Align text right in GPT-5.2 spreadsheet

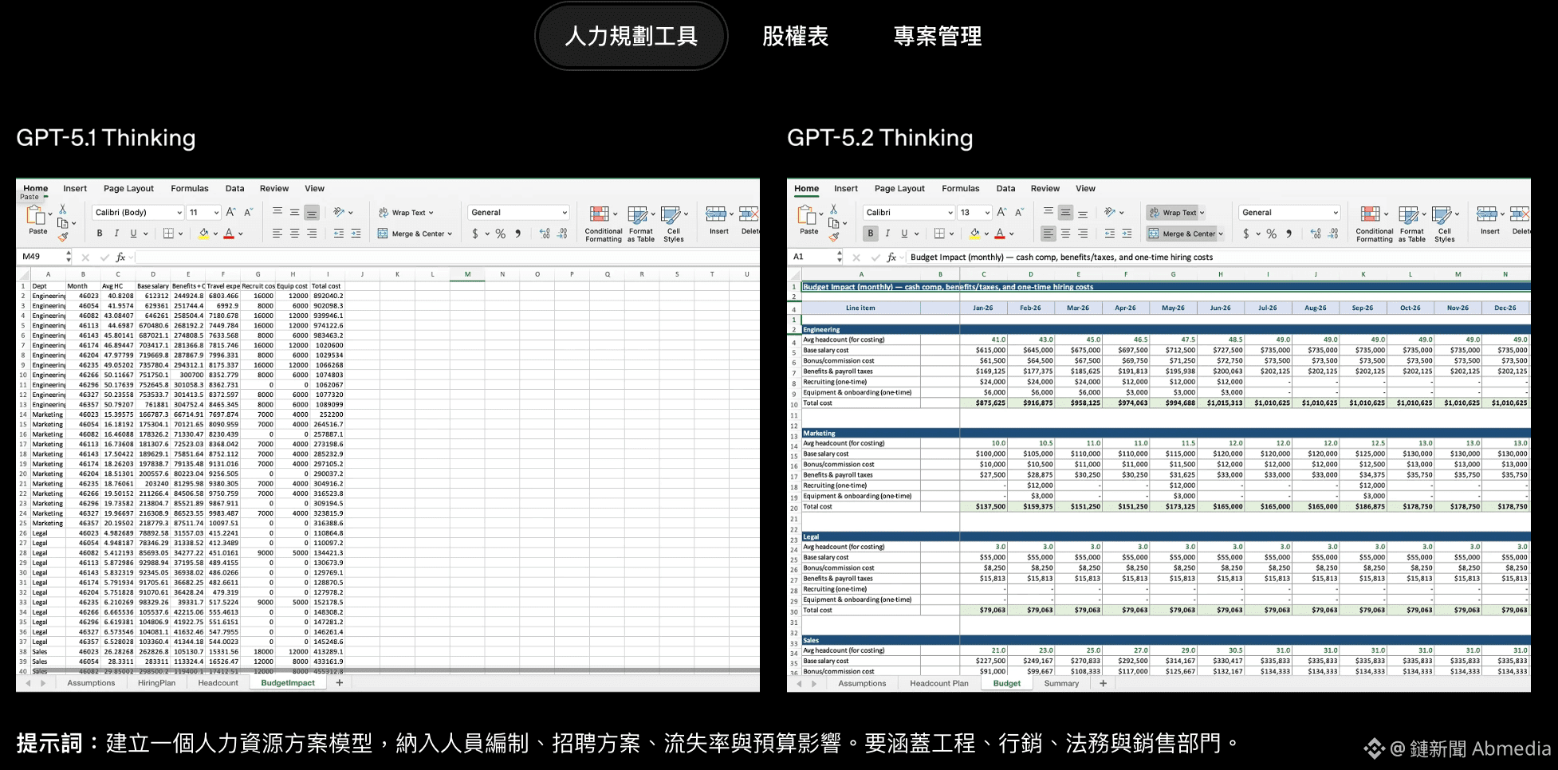coord(1083,234)
